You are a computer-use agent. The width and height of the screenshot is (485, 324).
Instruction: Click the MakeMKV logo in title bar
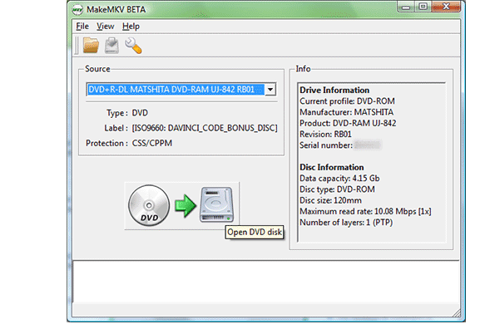[x=77, y=10]
